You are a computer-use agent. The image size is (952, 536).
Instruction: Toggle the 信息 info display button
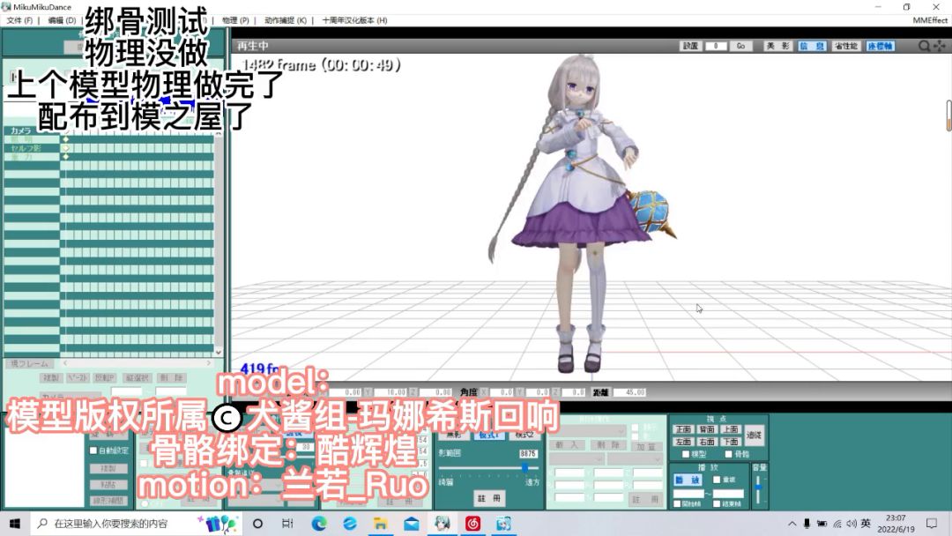pyautogui.click(x=811, y=46)
